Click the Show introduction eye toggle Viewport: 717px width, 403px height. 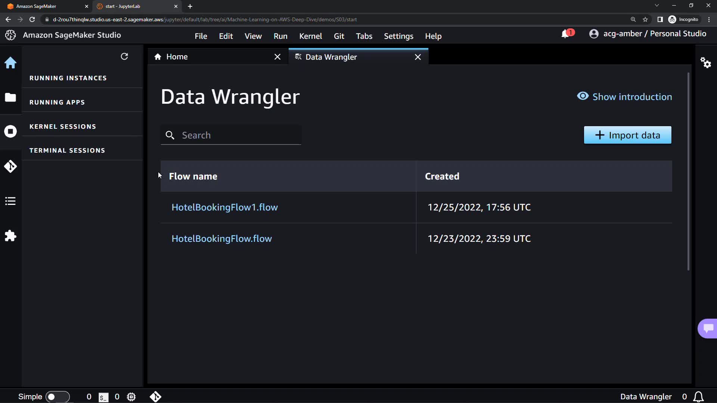[624, 97]
